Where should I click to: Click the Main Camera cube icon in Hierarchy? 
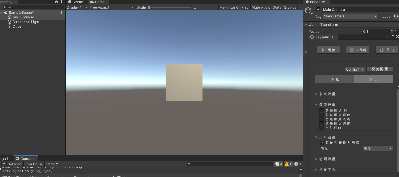[x=10, y=17]
